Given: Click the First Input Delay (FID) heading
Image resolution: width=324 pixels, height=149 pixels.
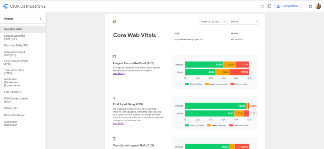Looking at the screenshot, I should (x=128, y=104).
